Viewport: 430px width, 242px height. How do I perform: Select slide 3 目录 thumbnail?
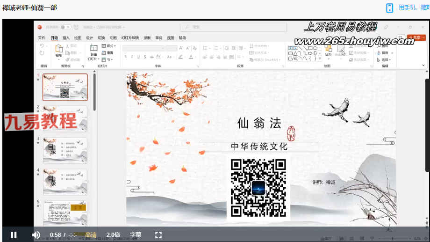[65, 150]
